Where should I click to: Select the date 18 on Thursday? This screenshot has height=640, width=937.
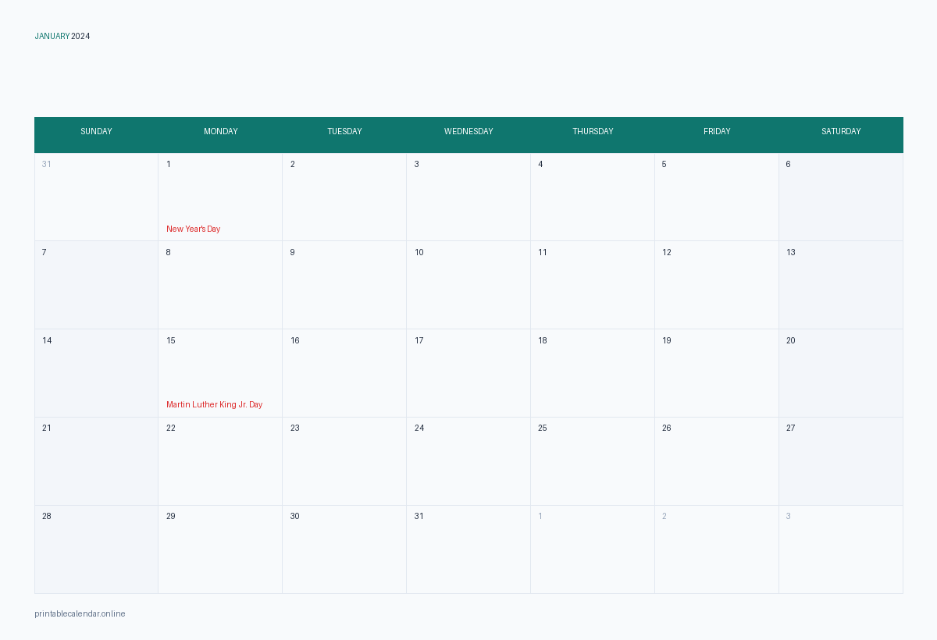593,373
